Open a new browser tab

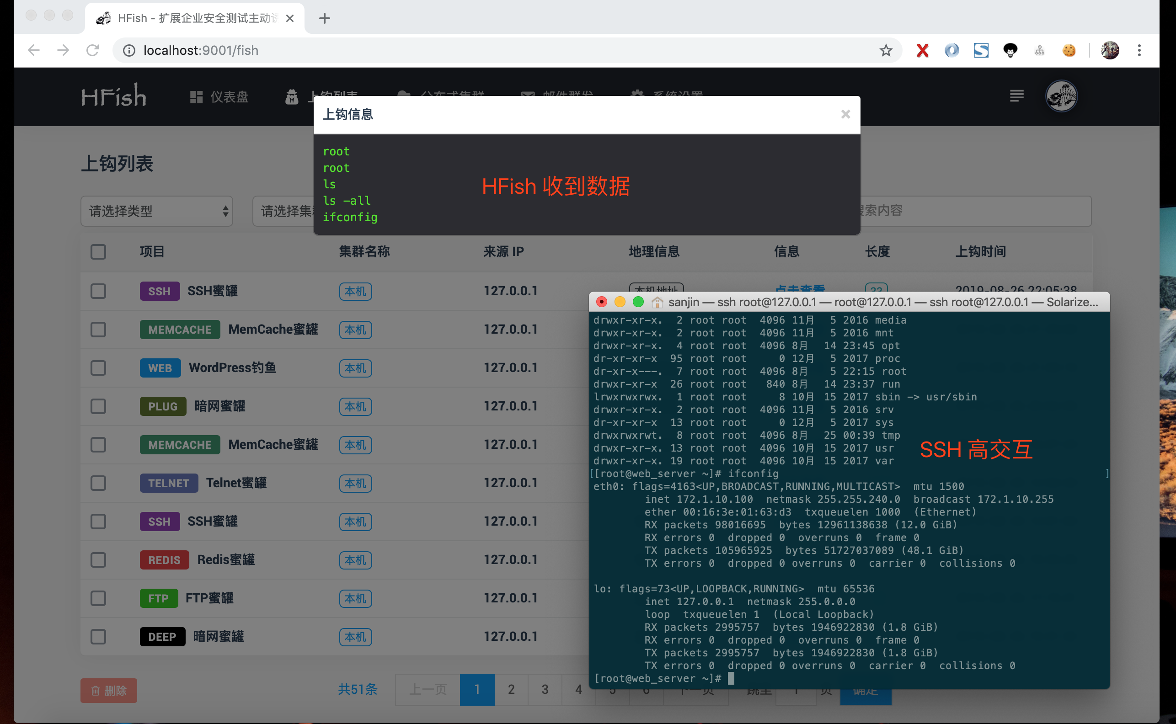pos(324,19)
